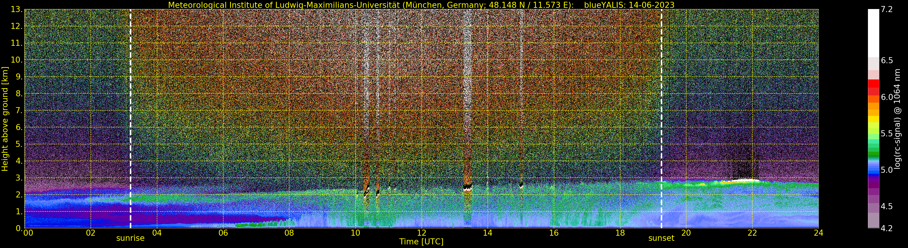Click the y-axis tick label '11.'
Screen dimensions: 908x248
17,43
